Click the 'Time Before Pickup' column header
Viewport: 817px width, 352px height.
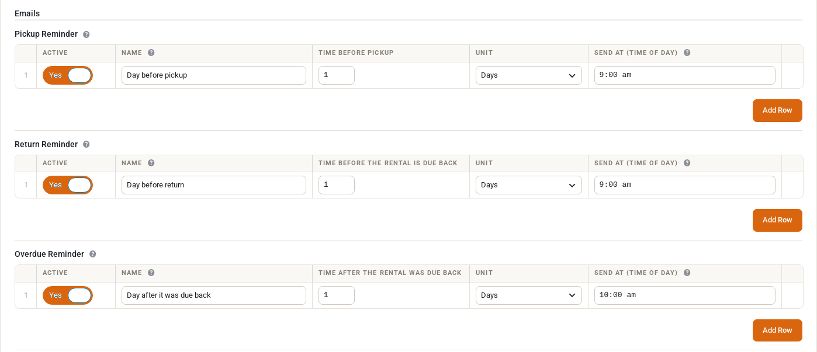(356, 53)
